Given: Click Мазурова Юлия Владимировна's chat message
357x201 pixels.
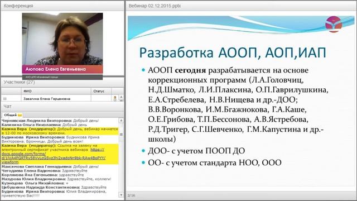Looking at the screenshot, I should tap(56, 179).
